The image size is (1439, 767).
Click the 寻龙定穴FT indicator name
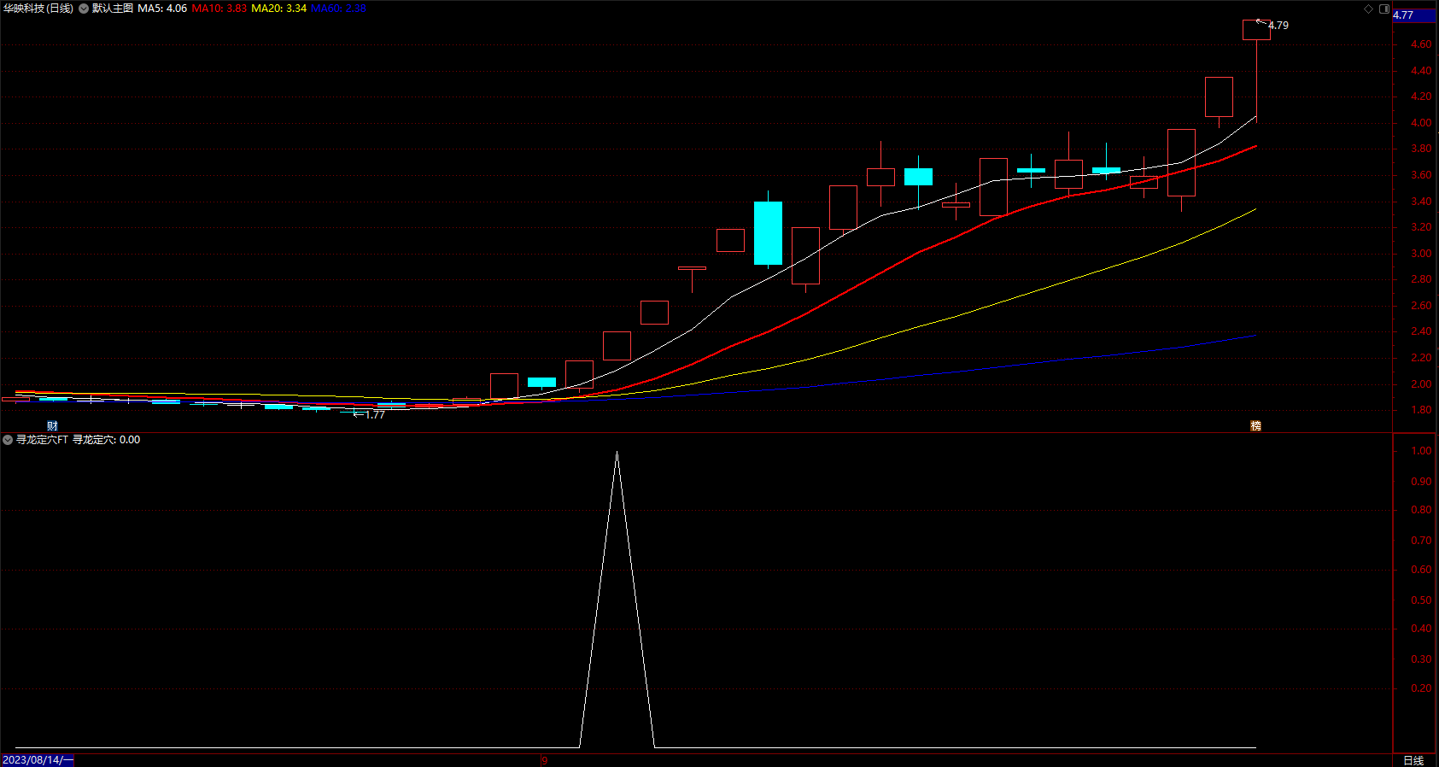pos(42,440)
